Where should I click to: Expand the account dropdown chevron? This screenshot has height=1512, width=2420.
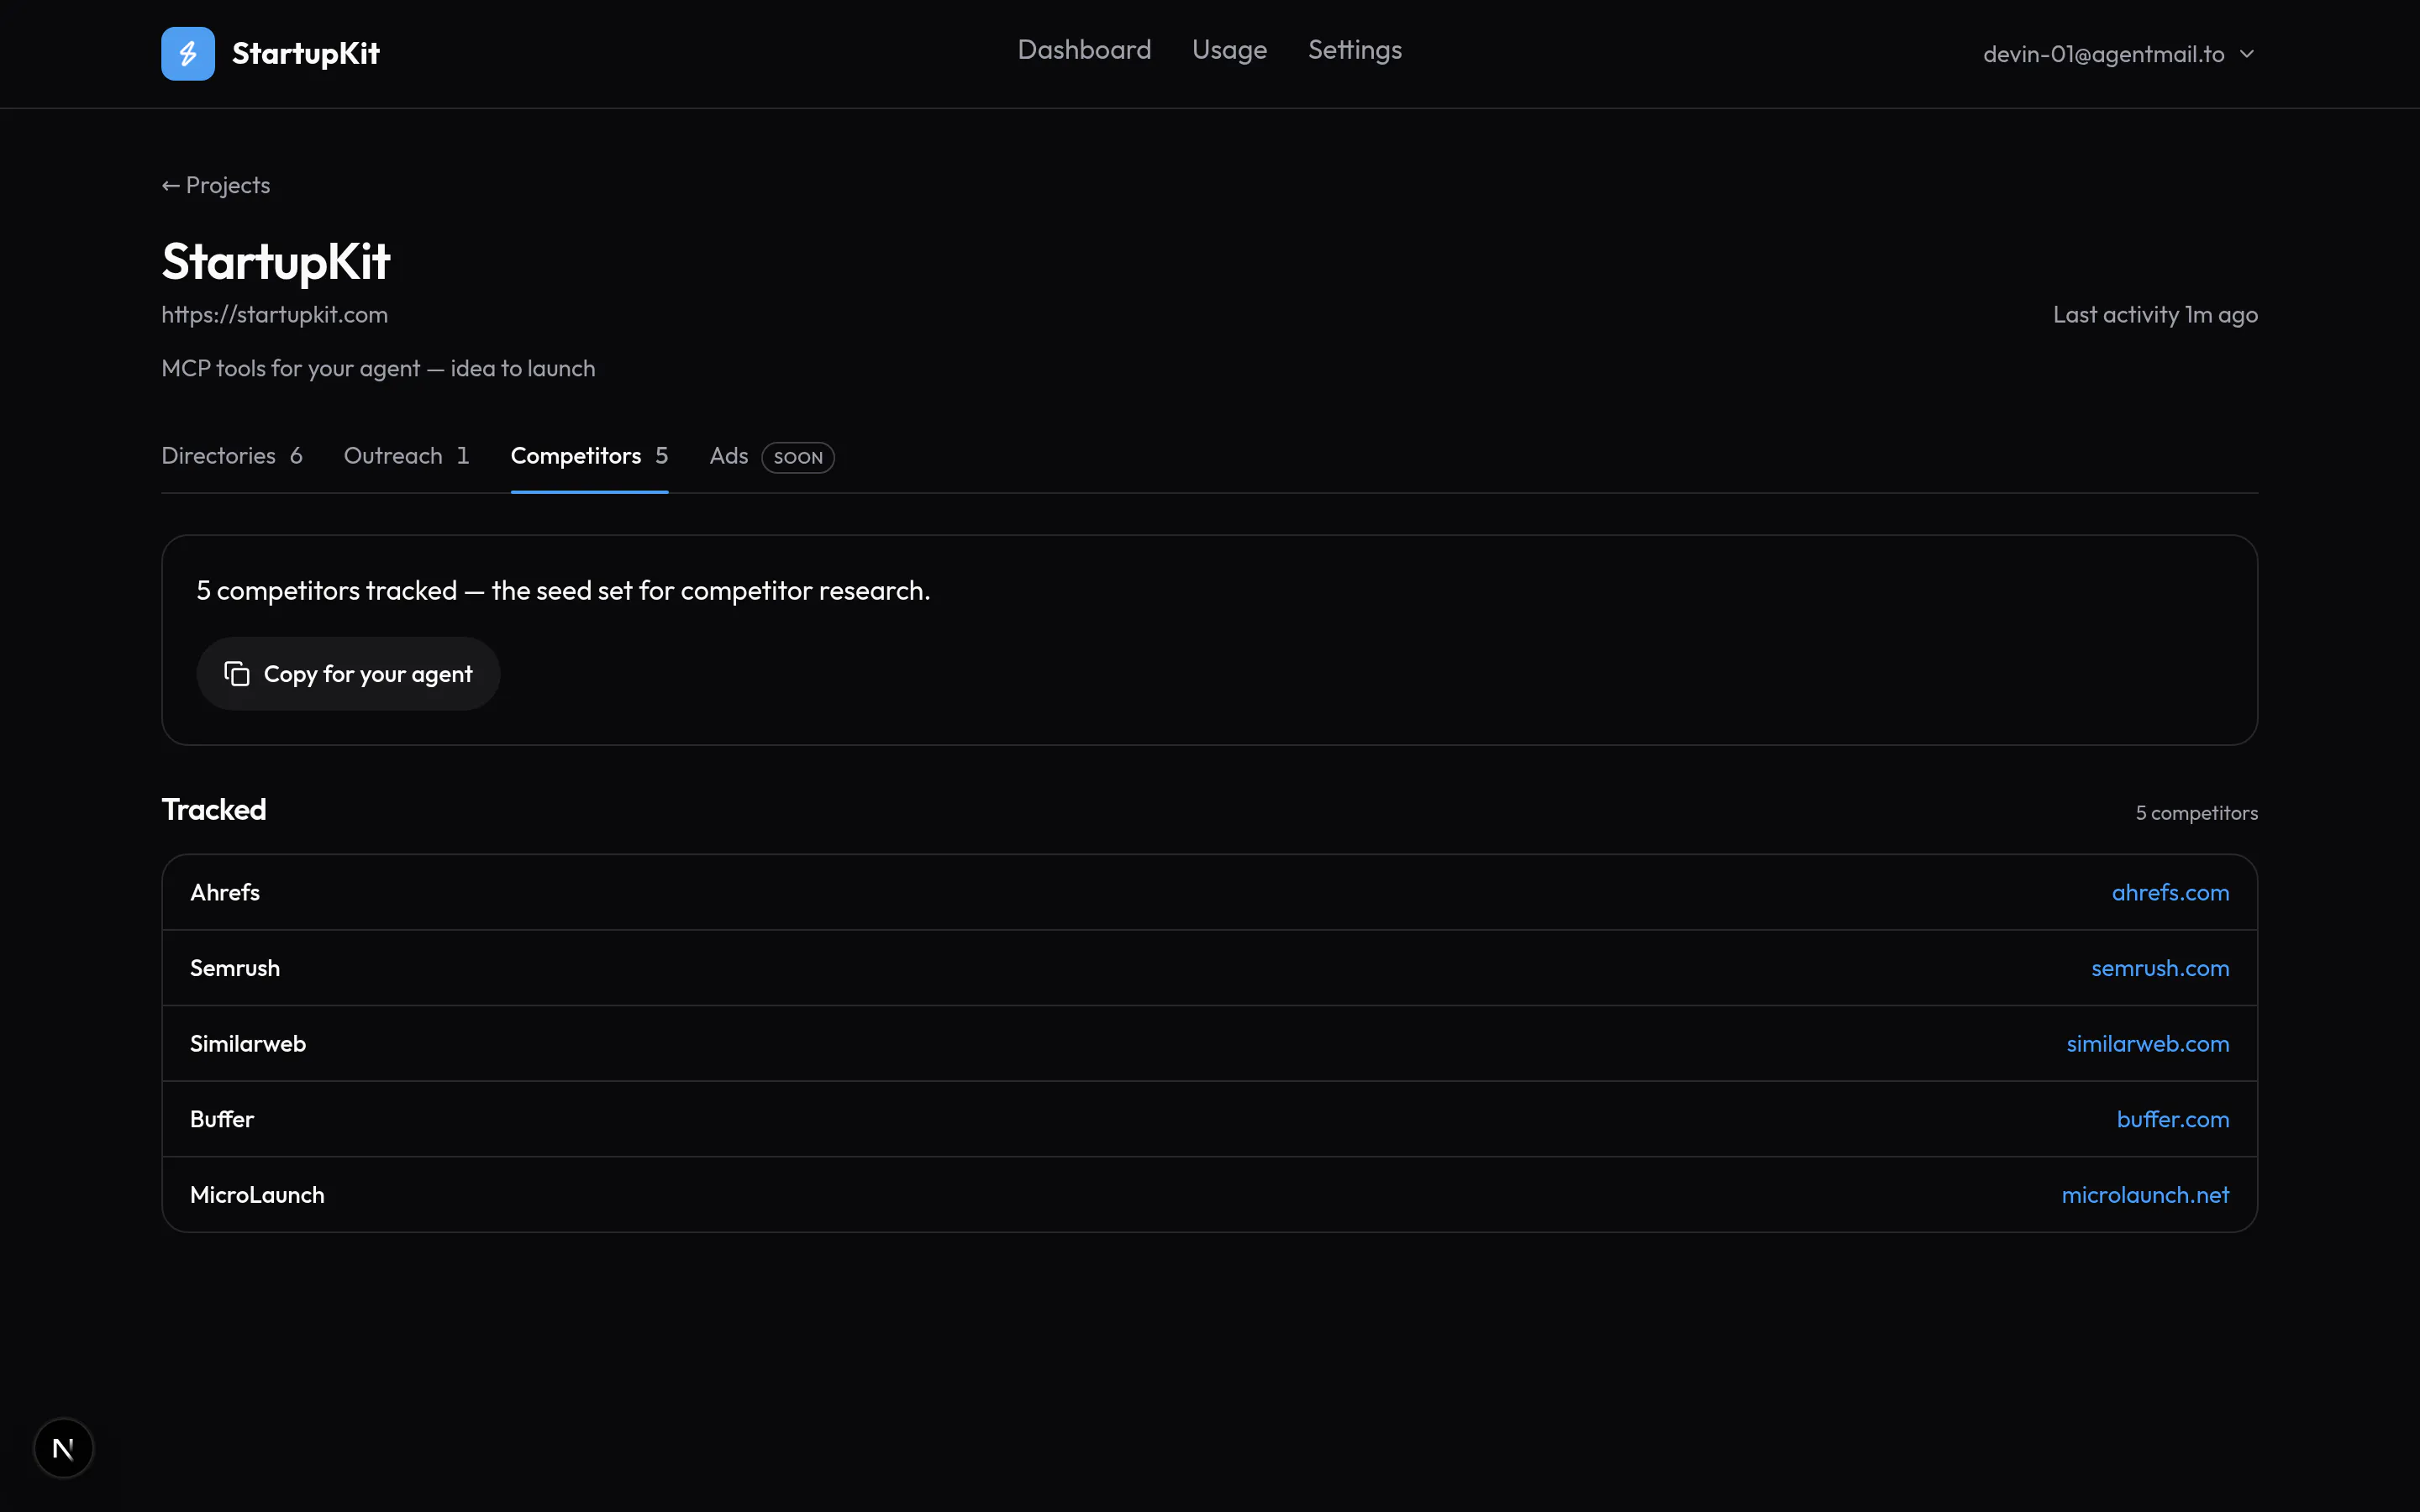point(2247,54)
